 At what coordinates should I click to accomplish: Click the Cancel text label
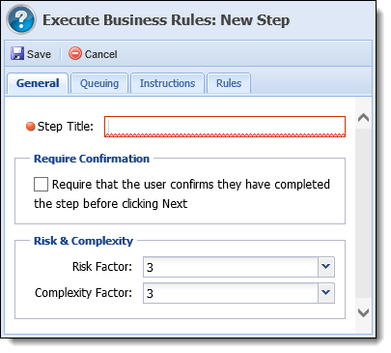point(100,54)
